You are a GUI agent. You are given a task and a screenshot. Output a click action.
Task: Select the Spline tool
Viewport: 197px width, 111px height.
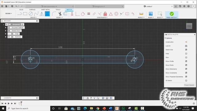pos(36,14)
